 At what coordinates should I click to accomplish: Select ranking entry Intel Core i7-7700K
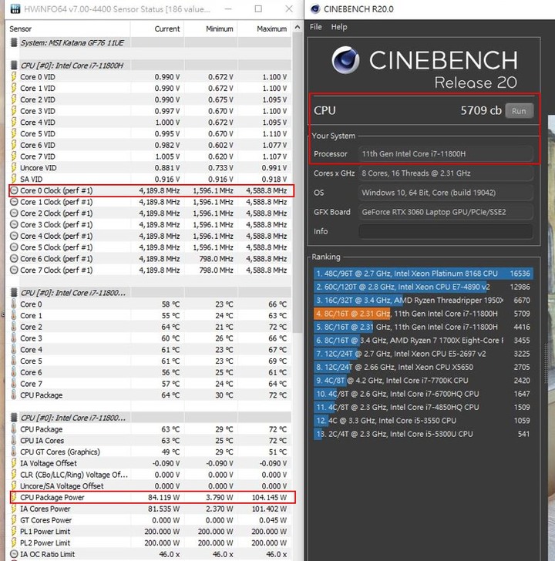coord(423,381)
